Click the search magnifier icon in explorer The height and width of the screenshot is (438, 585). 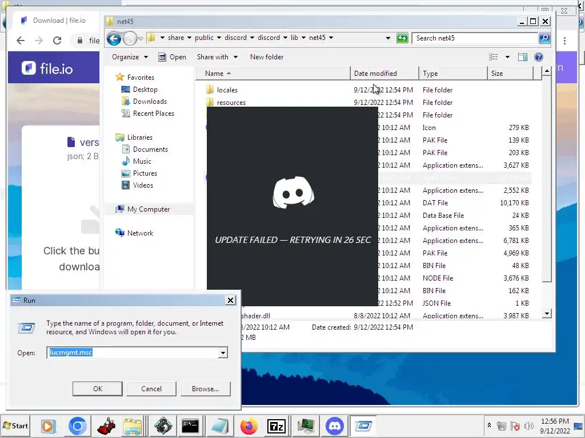(x=544, y=38)
